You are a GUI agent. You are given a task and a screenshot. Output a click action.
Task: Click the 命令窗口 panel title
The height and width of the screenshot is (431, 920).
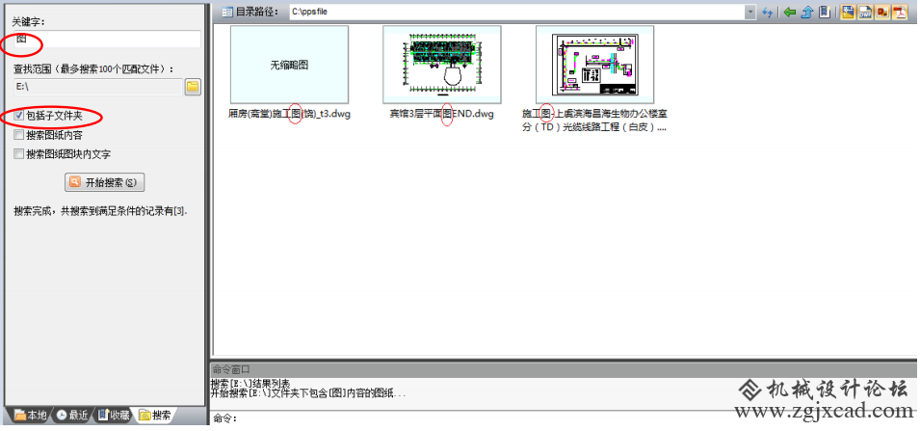click(230, 369)
